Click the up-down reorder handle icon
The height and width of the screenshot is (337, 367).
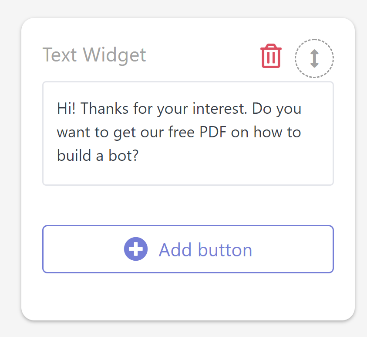tap(314, 58)
